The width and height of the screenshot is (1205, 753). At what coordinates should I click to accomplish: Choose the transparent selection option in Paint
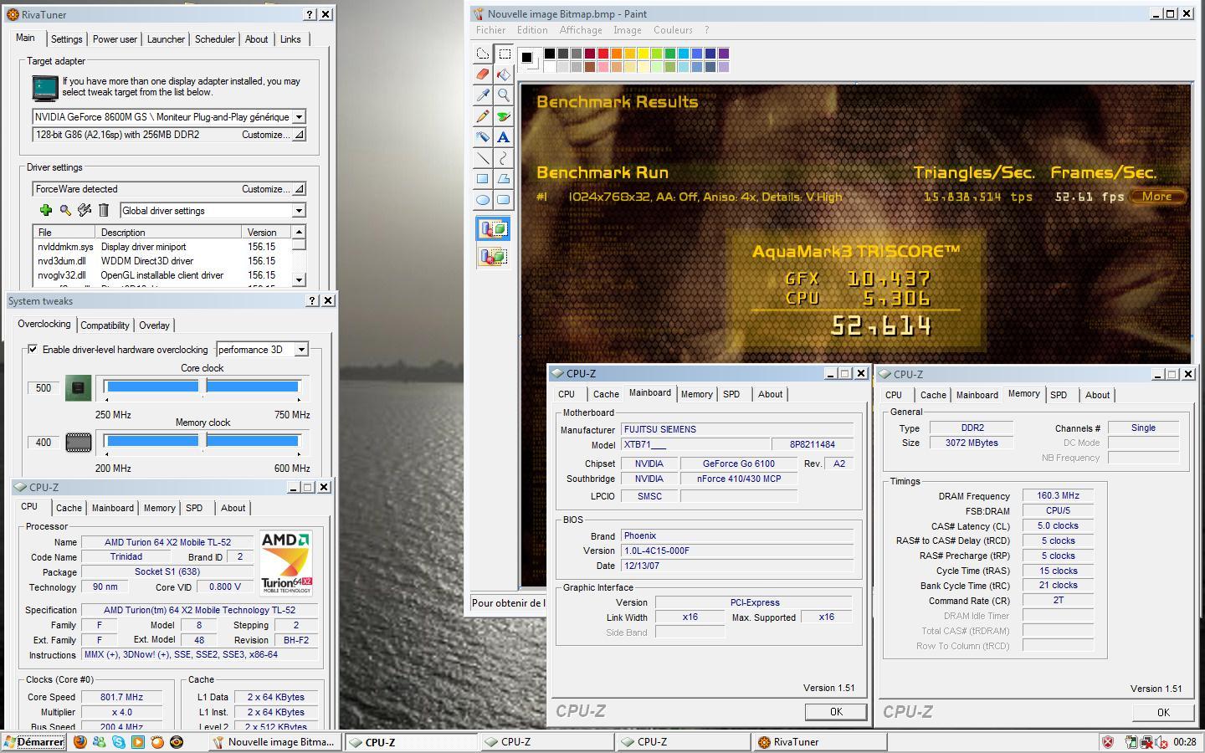click(493, 256)
